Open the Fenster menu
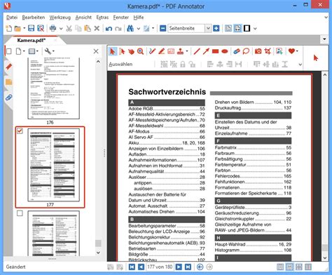Viewport: 332px width, 275px height. [120, 18]
